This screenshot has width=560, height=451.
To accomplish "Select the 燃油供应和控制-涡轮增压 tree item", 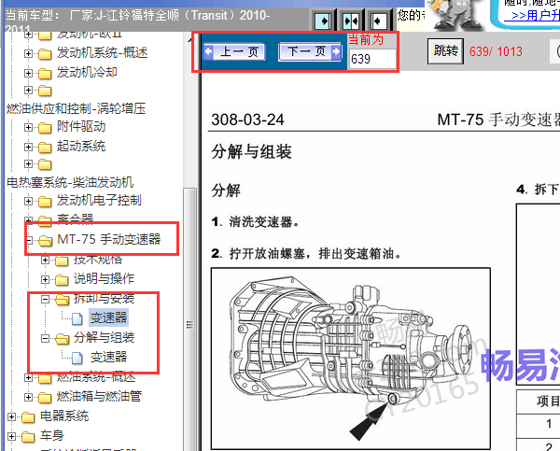I will 76,108.
